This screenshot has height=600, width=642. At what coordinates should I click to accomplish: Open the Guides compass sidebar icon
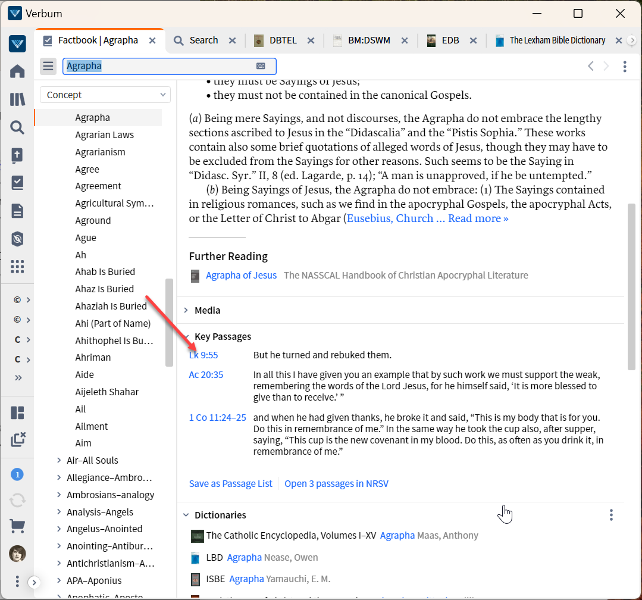coord(17,239)
